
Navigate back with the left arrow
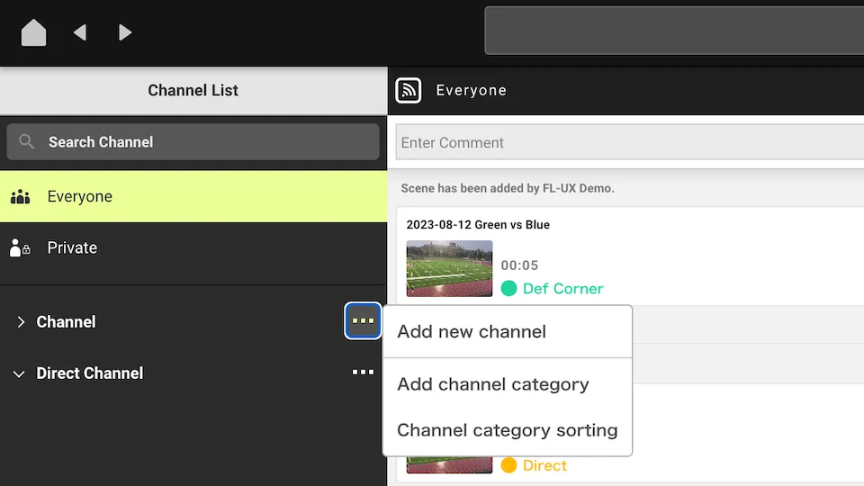(x=80, y=32)
